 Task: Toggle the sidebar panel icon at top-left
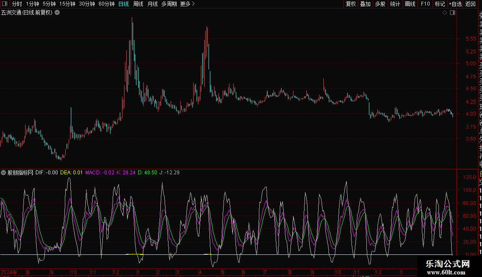pos(5,4)
